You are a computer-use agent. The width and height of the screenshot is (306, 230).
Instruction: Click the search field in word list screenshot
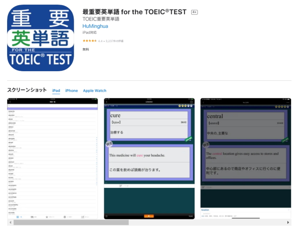[x=53, y=106]
